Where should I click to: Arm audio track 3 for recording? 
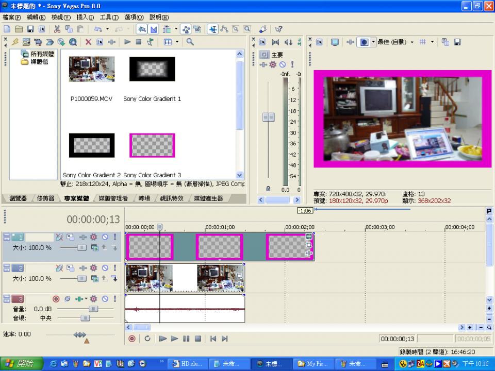(x=56, y=299)
